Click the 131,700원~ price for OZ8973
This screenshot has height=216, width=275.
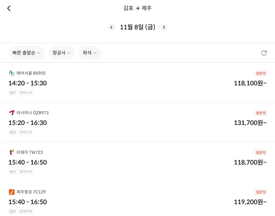[x=250, y=123]
